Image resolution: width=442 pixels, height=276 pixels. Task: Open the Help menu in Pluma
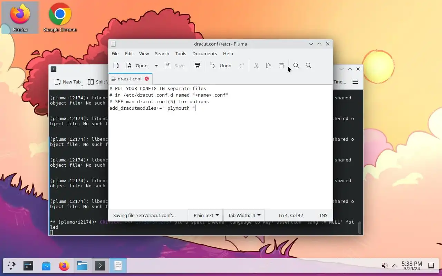228,53
